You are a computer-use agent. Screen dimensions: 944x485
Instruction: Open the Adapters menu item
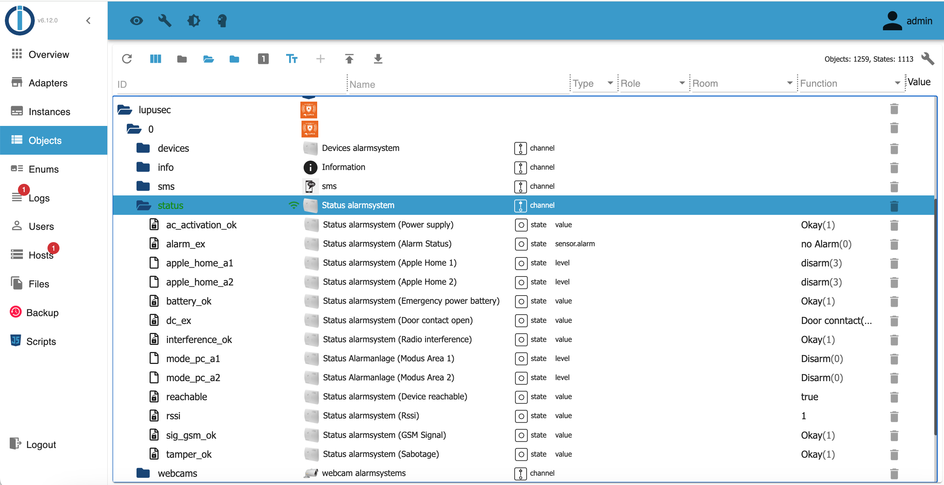48,83
